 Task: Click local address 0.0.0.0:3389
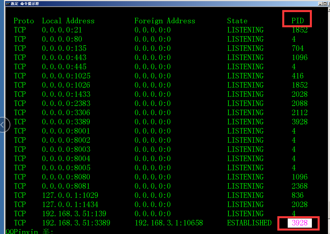pos(66,122)
